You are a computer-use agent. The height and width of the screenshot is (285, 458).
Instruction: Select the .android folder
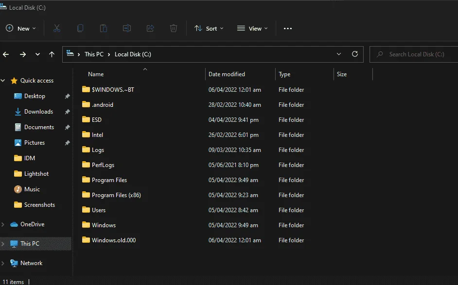(102, 105)
